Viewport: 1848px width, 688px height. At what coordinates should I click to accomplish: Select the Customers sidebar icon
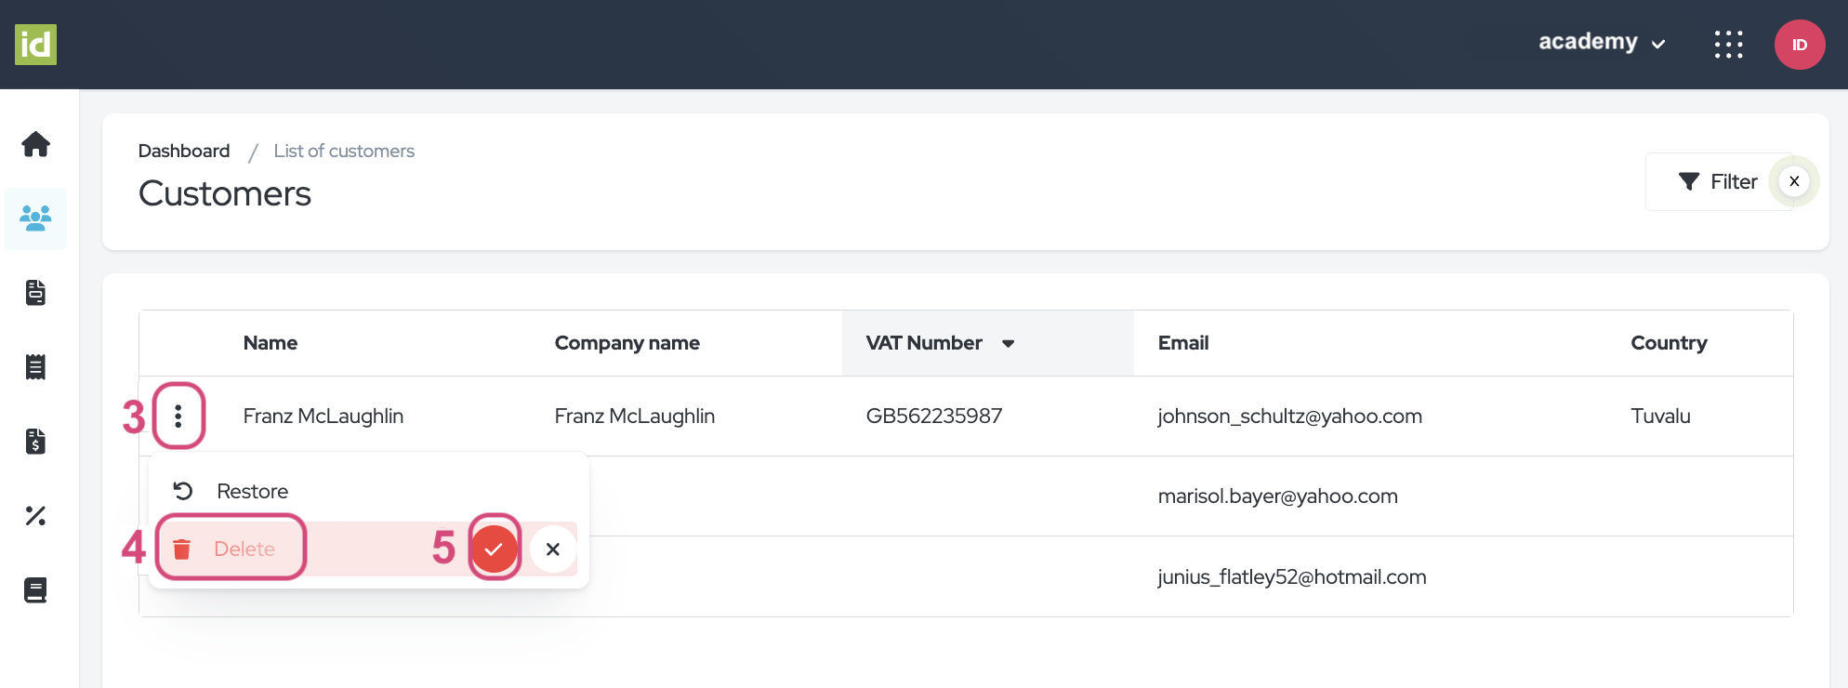pyautogui.click(x=35, y=218)
